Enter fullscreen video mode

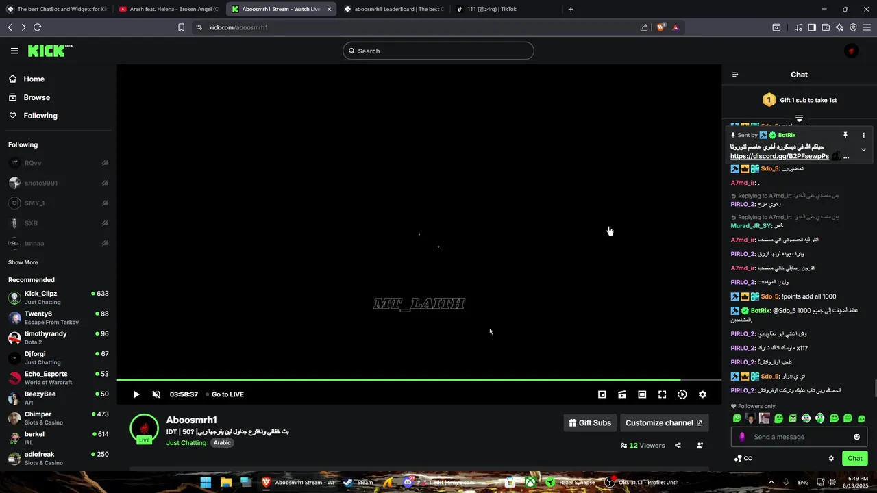click(662, 394)
